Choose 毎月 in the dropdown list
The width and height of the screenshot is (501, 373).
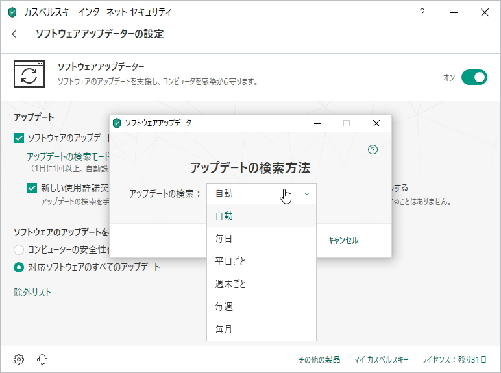pos(262,329)
